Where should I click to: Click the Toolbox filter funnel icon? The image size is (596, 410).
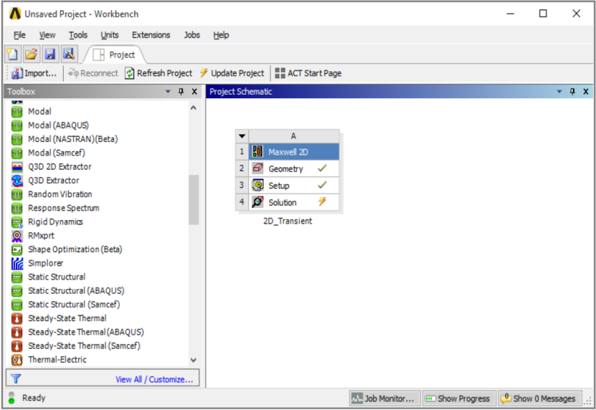[x=16, y=379]
